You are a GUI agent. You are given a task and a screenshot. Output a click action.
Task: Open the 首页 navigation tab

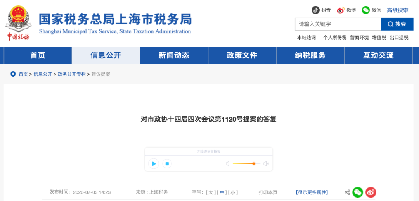click(x=38, y=55)
